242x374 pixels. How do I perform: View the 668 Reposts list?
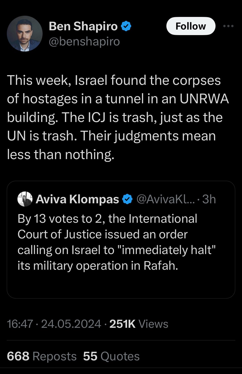click(42, 356)
